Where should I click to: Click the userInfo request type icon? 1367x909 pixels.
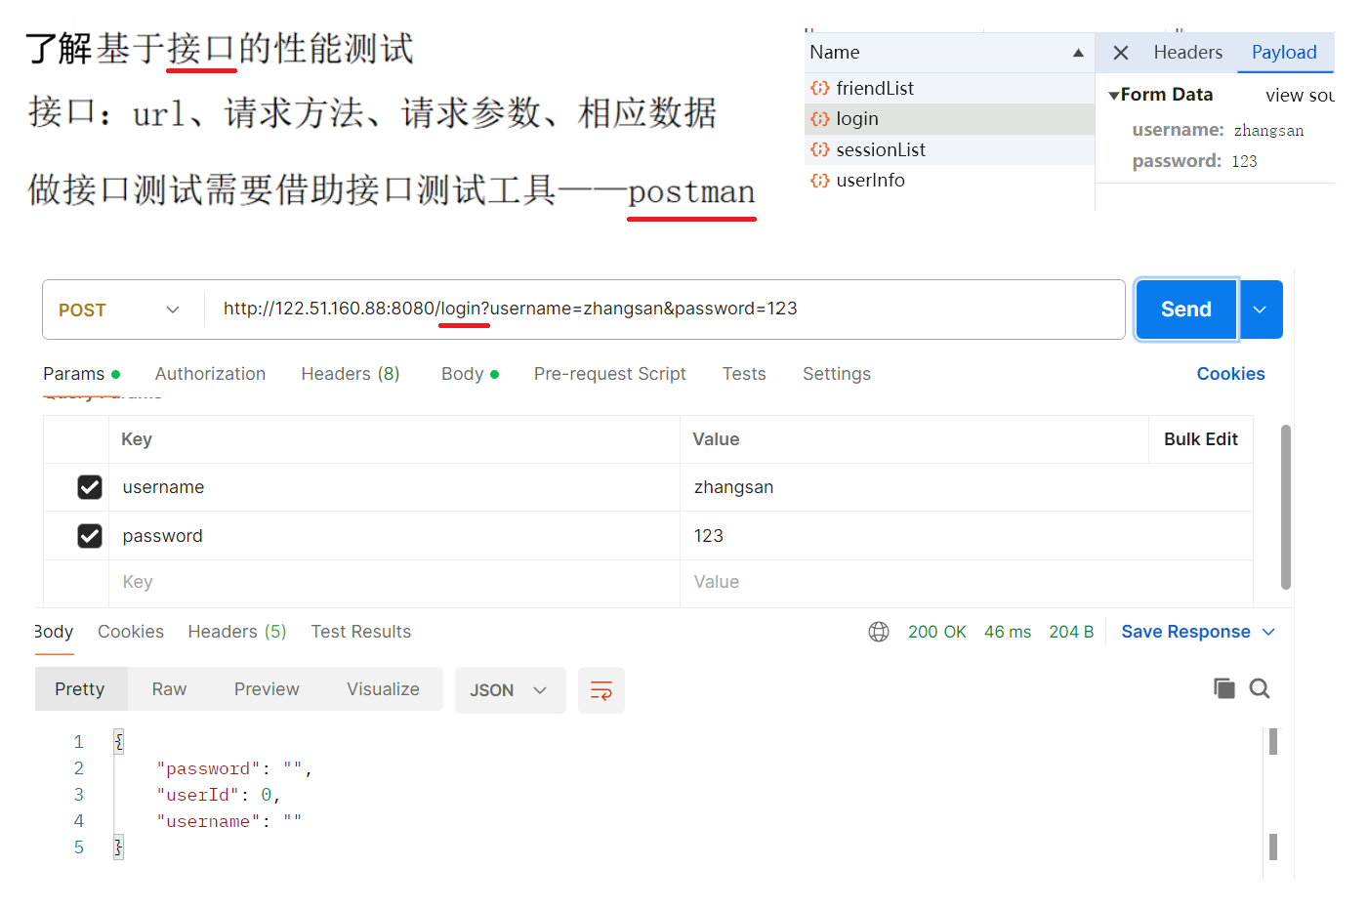tap(820, 181)
